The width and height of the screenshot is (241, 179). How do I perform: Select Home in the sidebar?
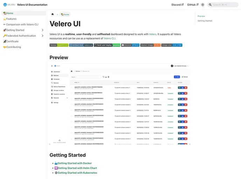(24, 13)
